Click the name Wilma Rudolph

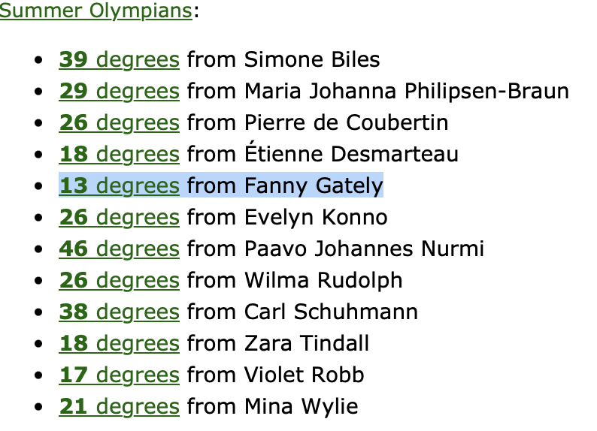tap(323, 281)
